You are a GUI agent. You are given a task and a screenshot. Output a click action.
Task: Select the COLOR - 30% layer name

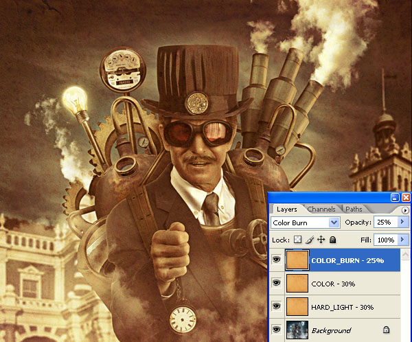[x=333, y=284]
